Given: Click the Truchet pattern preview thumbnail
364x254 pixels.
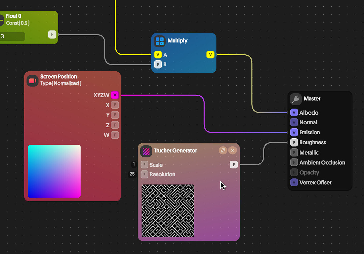Looking at the screenshot, I should pos(168,211).
